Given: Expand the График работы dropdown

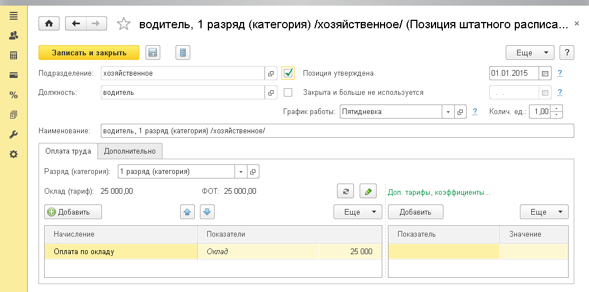Looking at the screenshot, I should tap(447, 112).
